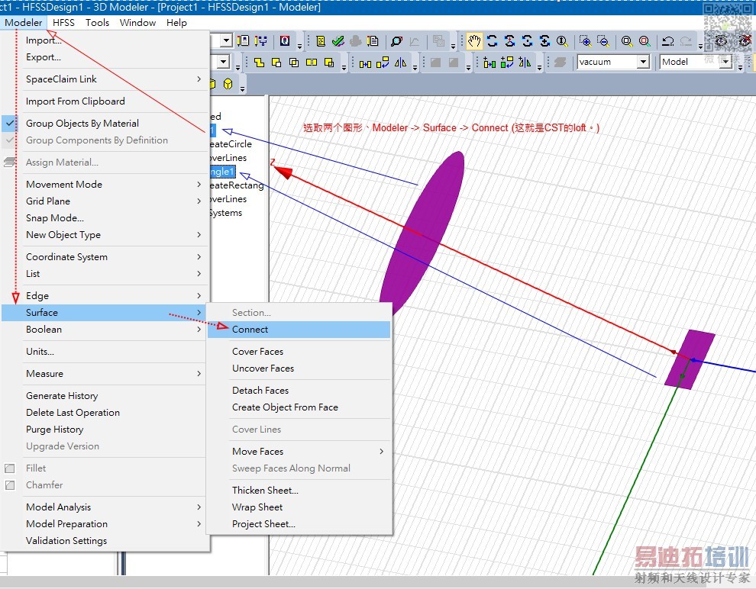Open the Model selection dropdown
The width and height of the screenshot is (756, 589).
point(725,62)
